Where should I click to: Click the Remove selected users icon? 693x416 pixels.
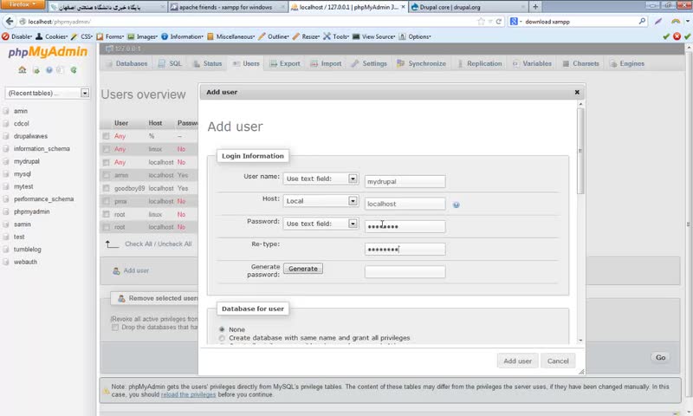(x=121, y=298)
